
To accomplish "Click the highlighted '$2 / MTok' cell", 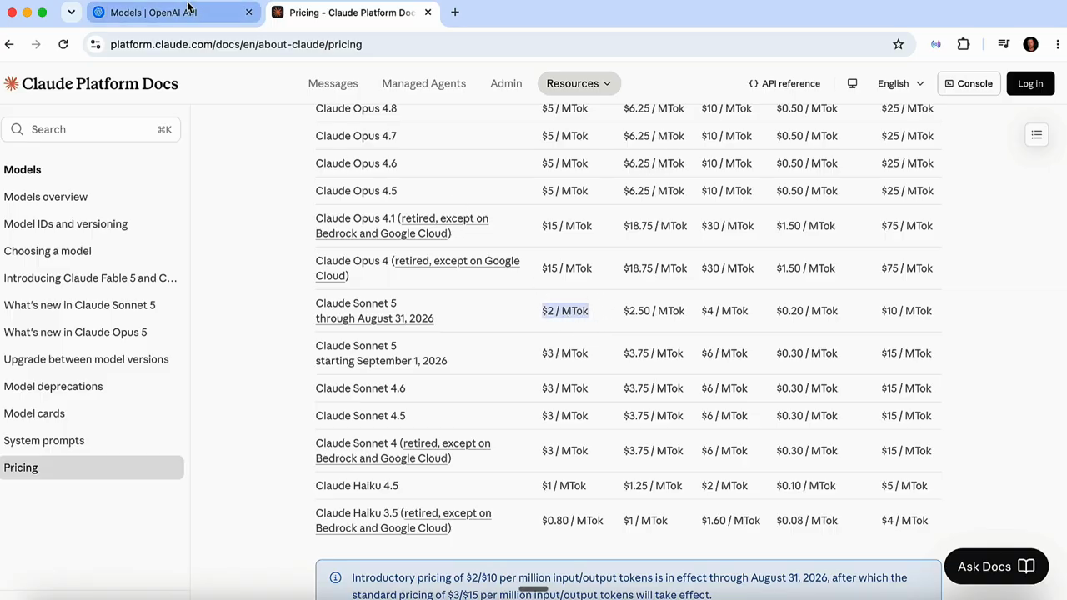I will pyautogui.click(x=565, y=311).
